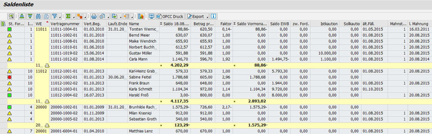This screenshot has width=432, height=134.
Task: Select the WE value 20000 cell
Action: pos(41,107)
